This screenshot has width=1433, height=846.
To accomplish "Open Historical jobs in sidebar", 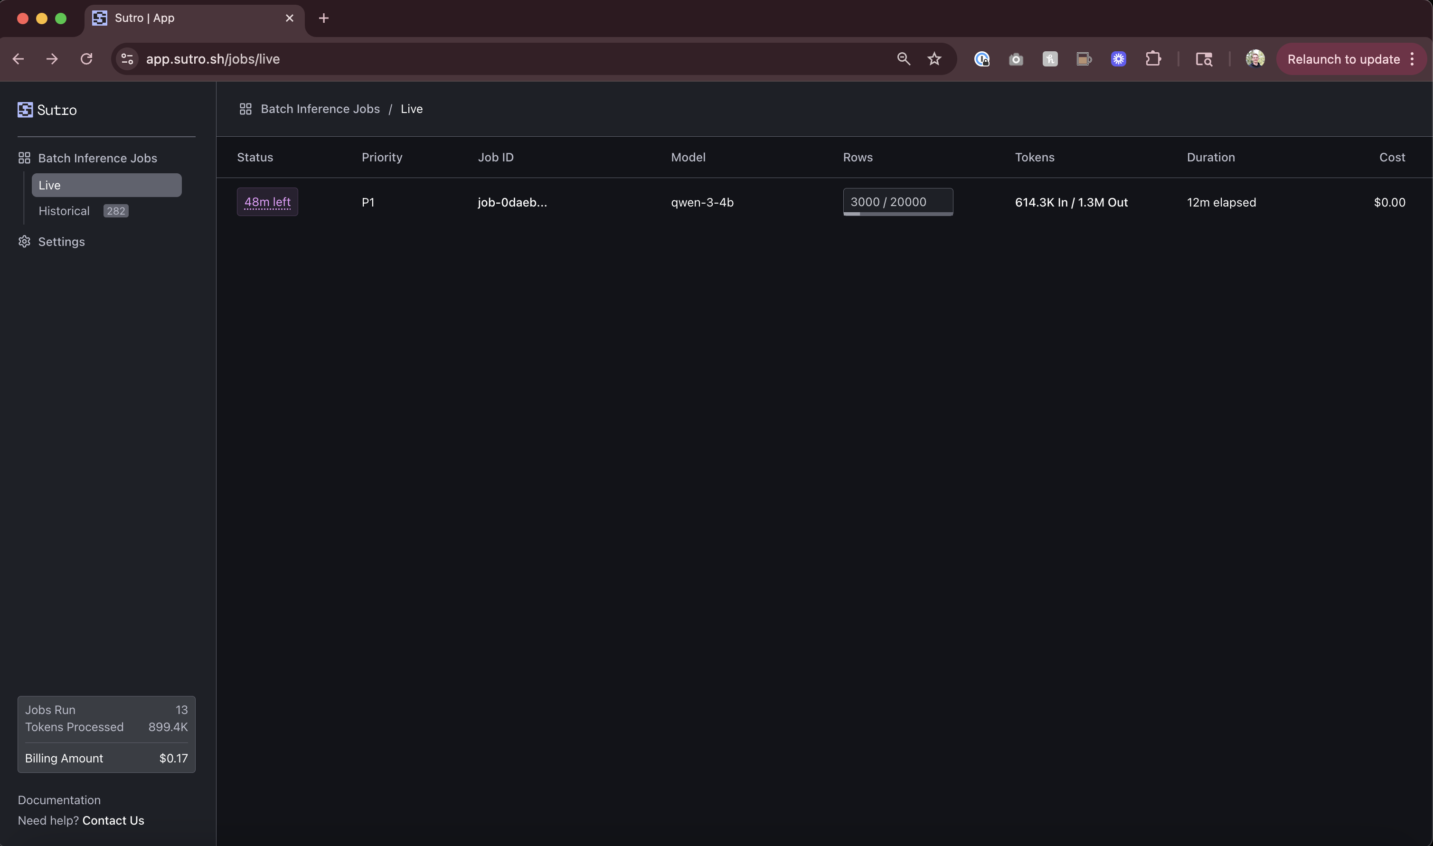I will pyautogui.click(x=64, y=211).
